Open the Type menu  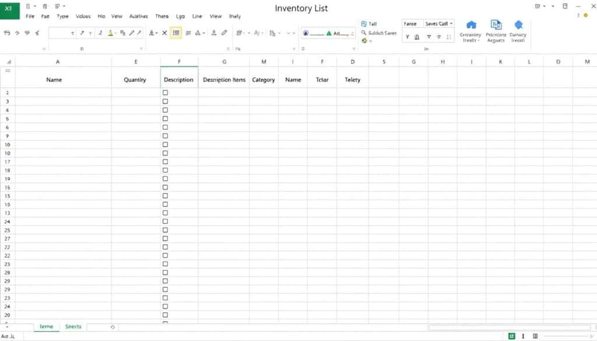(x=62, y=16)
